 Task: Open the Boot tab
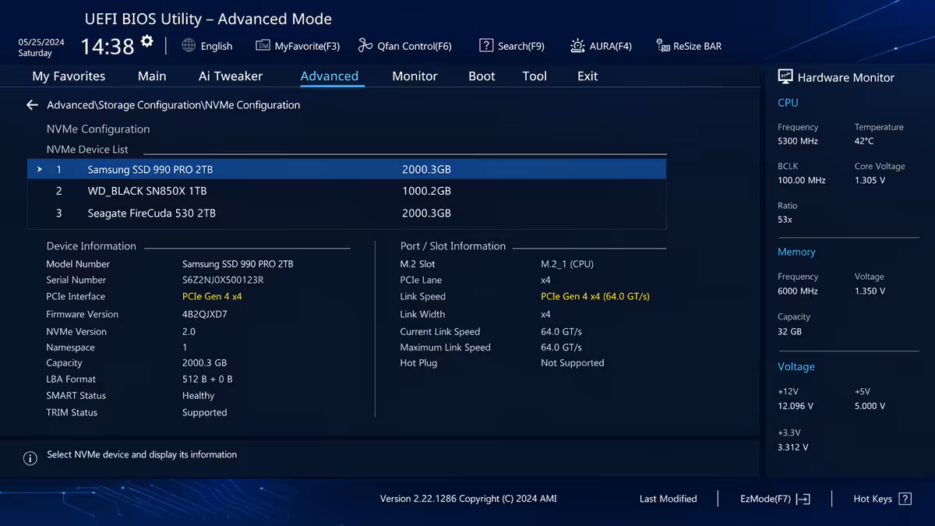pos(482,76)
